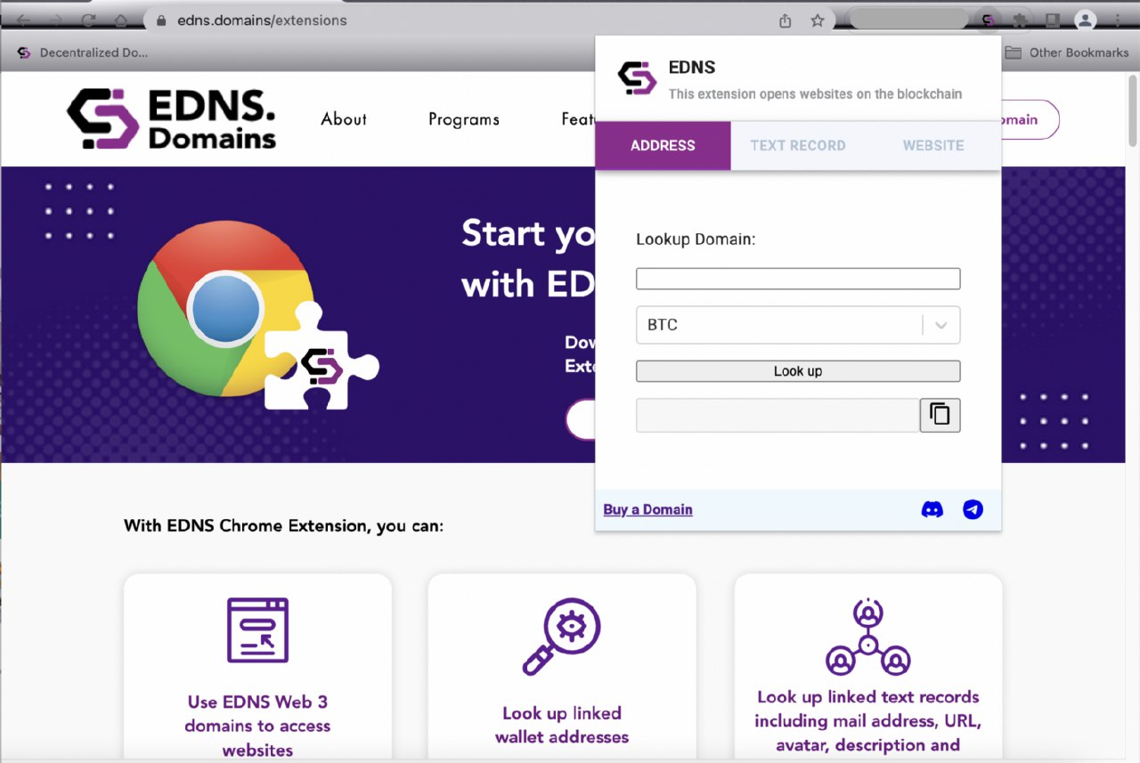Open the Discord icon link in popup
Viewport: 1140px width, 763px height.
(x=932, y=509)
